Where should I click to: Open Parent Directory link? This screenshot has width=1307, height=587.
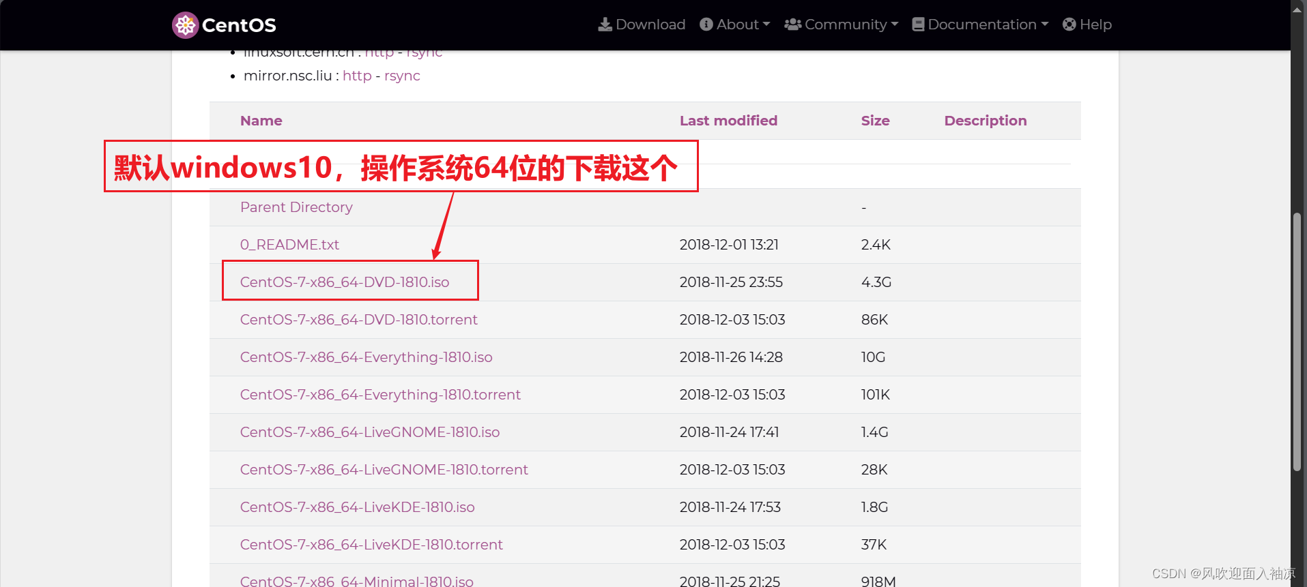coord(296,207)
